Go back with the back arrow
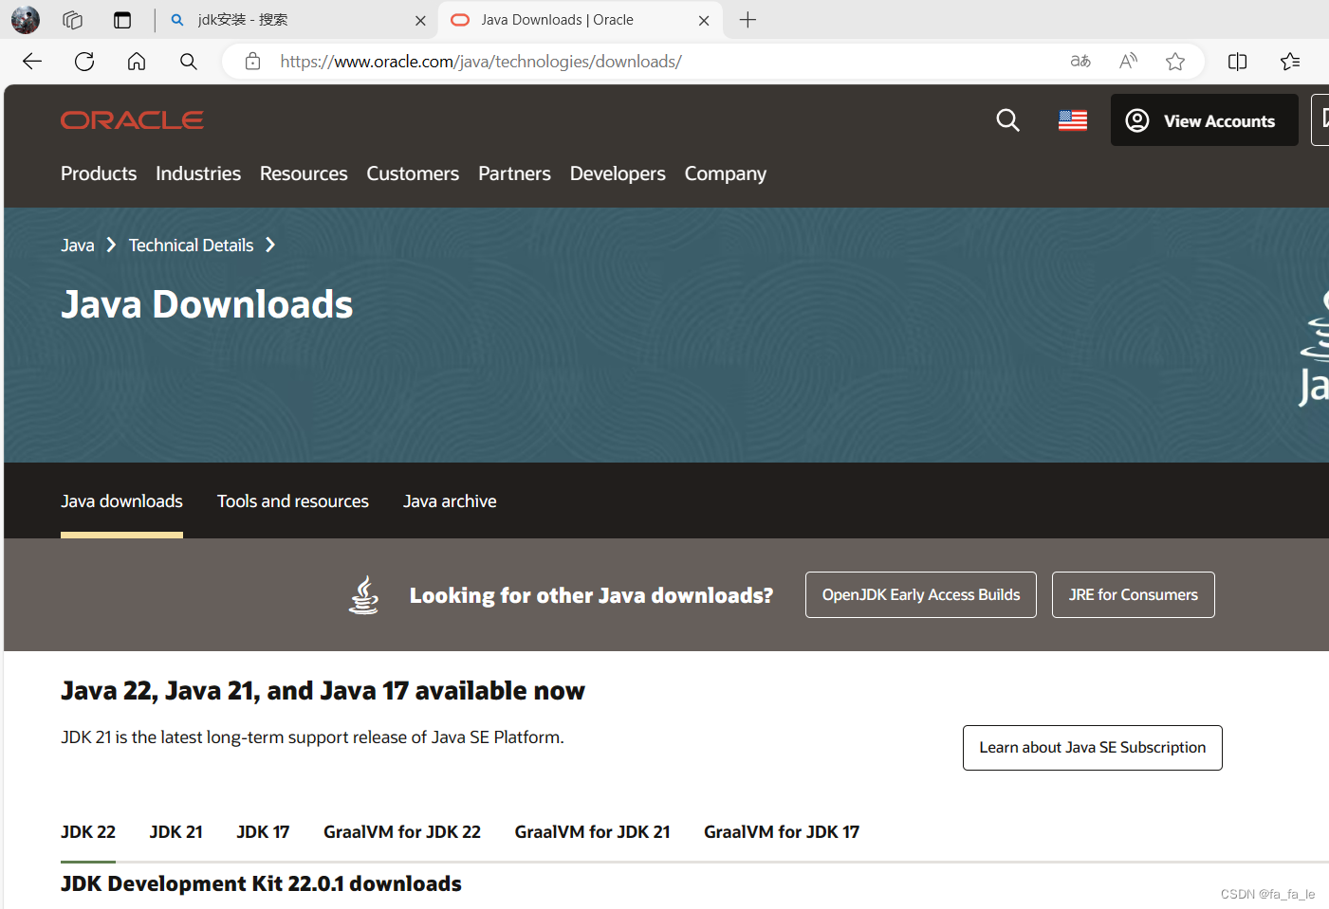This screenshot has width=1329, height=909. pyautogui.click(x=32, y=62)
